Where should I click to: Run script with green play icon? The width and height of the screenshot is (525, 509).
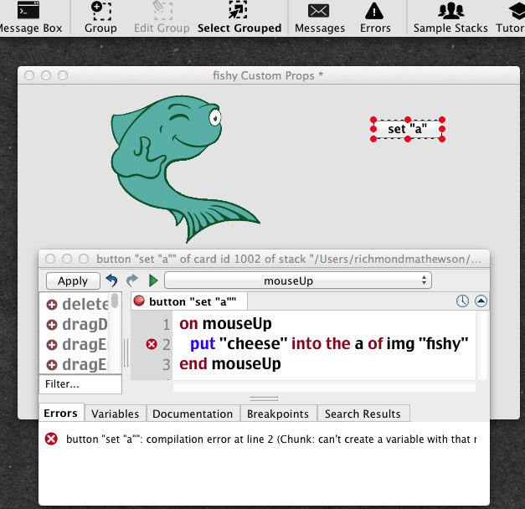[x=153, y=281]
